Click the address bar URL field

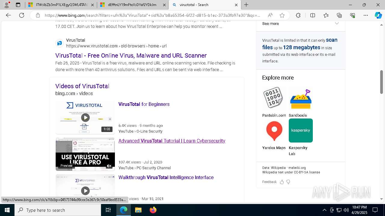click(152, 15)
